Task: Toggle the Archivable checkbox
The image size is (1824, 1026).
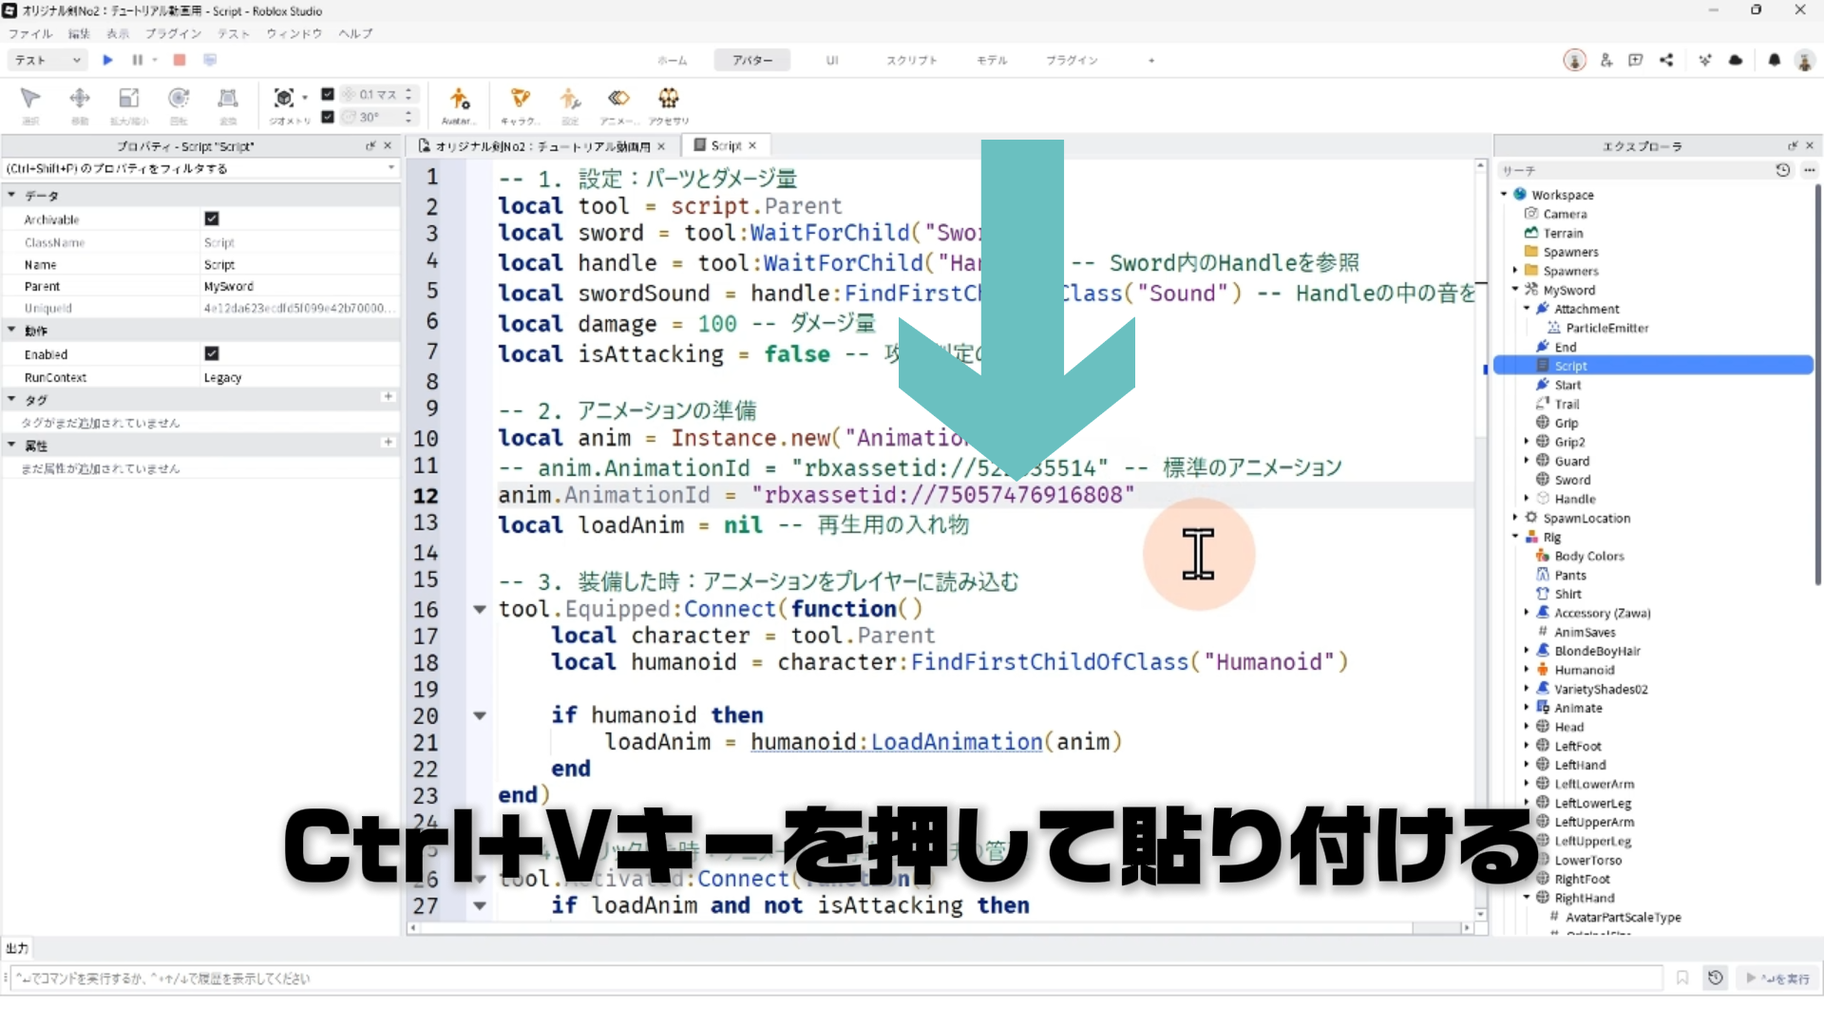Action: coord(212,218)
